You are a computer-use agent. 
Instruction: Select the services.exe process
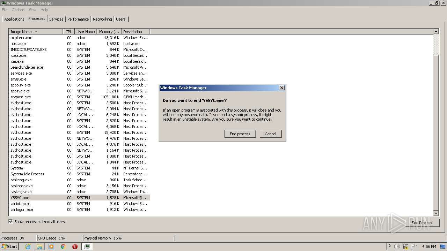[x=80, y=73]
